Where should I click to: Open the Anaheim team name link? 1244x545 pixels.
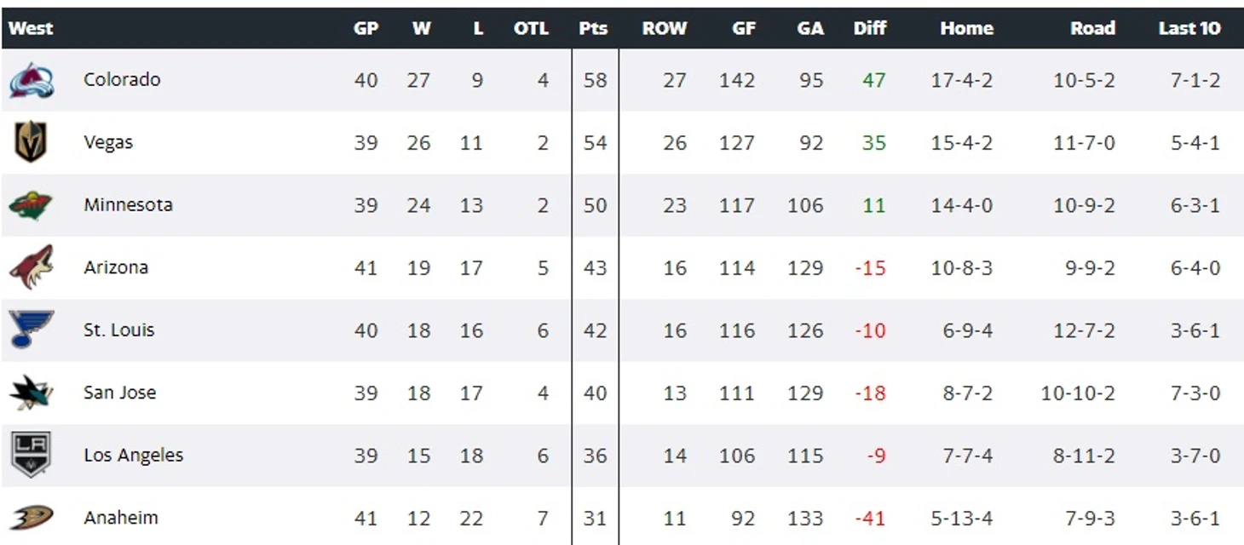tap(120, 517)
